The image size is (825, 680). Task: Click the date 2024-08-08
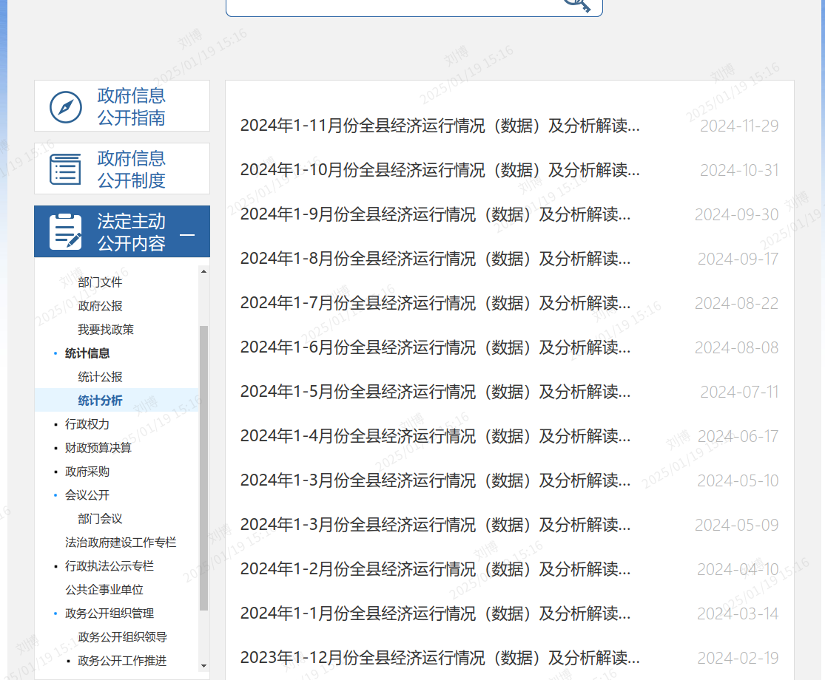coord(737,347)
